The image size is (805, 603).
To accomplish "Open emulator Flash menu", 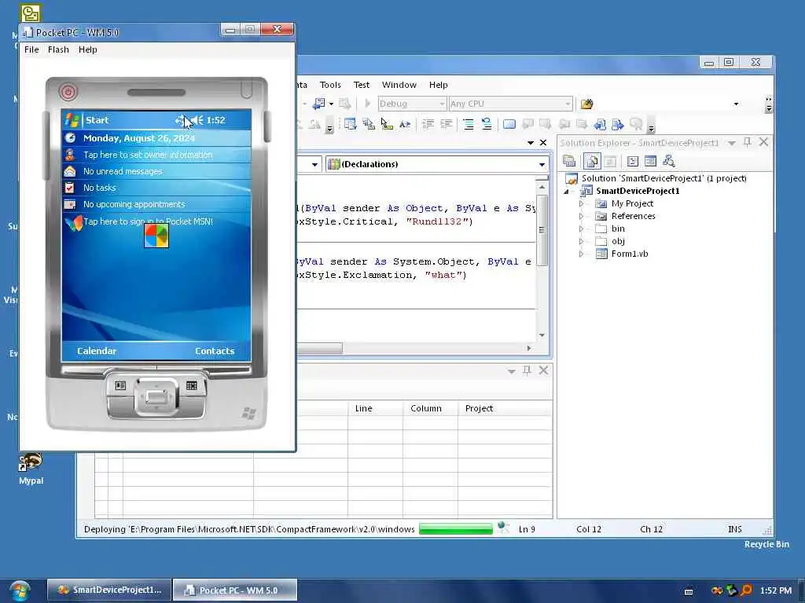I will coord(58,49).
